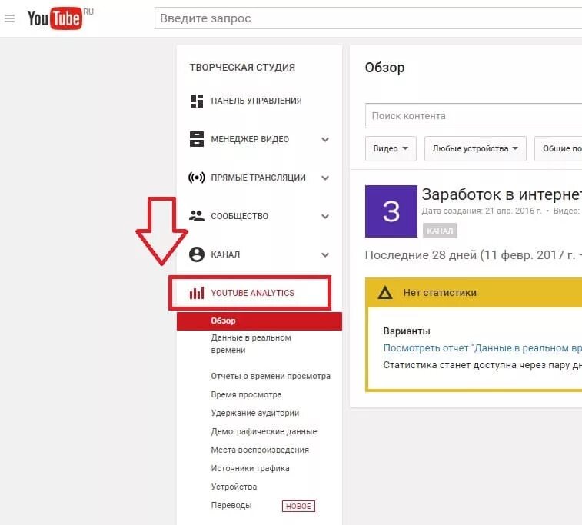Viewport: 582px width, 525px height.
Task: Expand the Канал section chevron
Action: pos(325,255)
